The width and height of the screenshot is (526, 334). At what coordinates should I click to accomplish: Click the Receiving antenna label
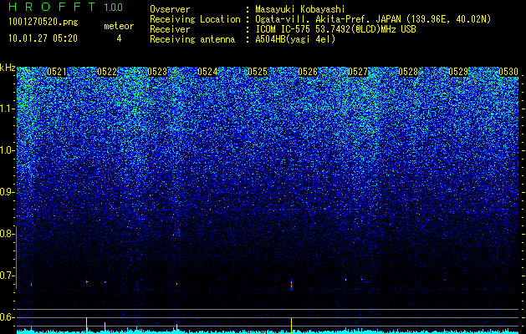(192, 39)
